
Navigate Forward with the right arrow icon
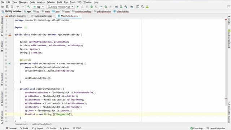click(22, 6)
